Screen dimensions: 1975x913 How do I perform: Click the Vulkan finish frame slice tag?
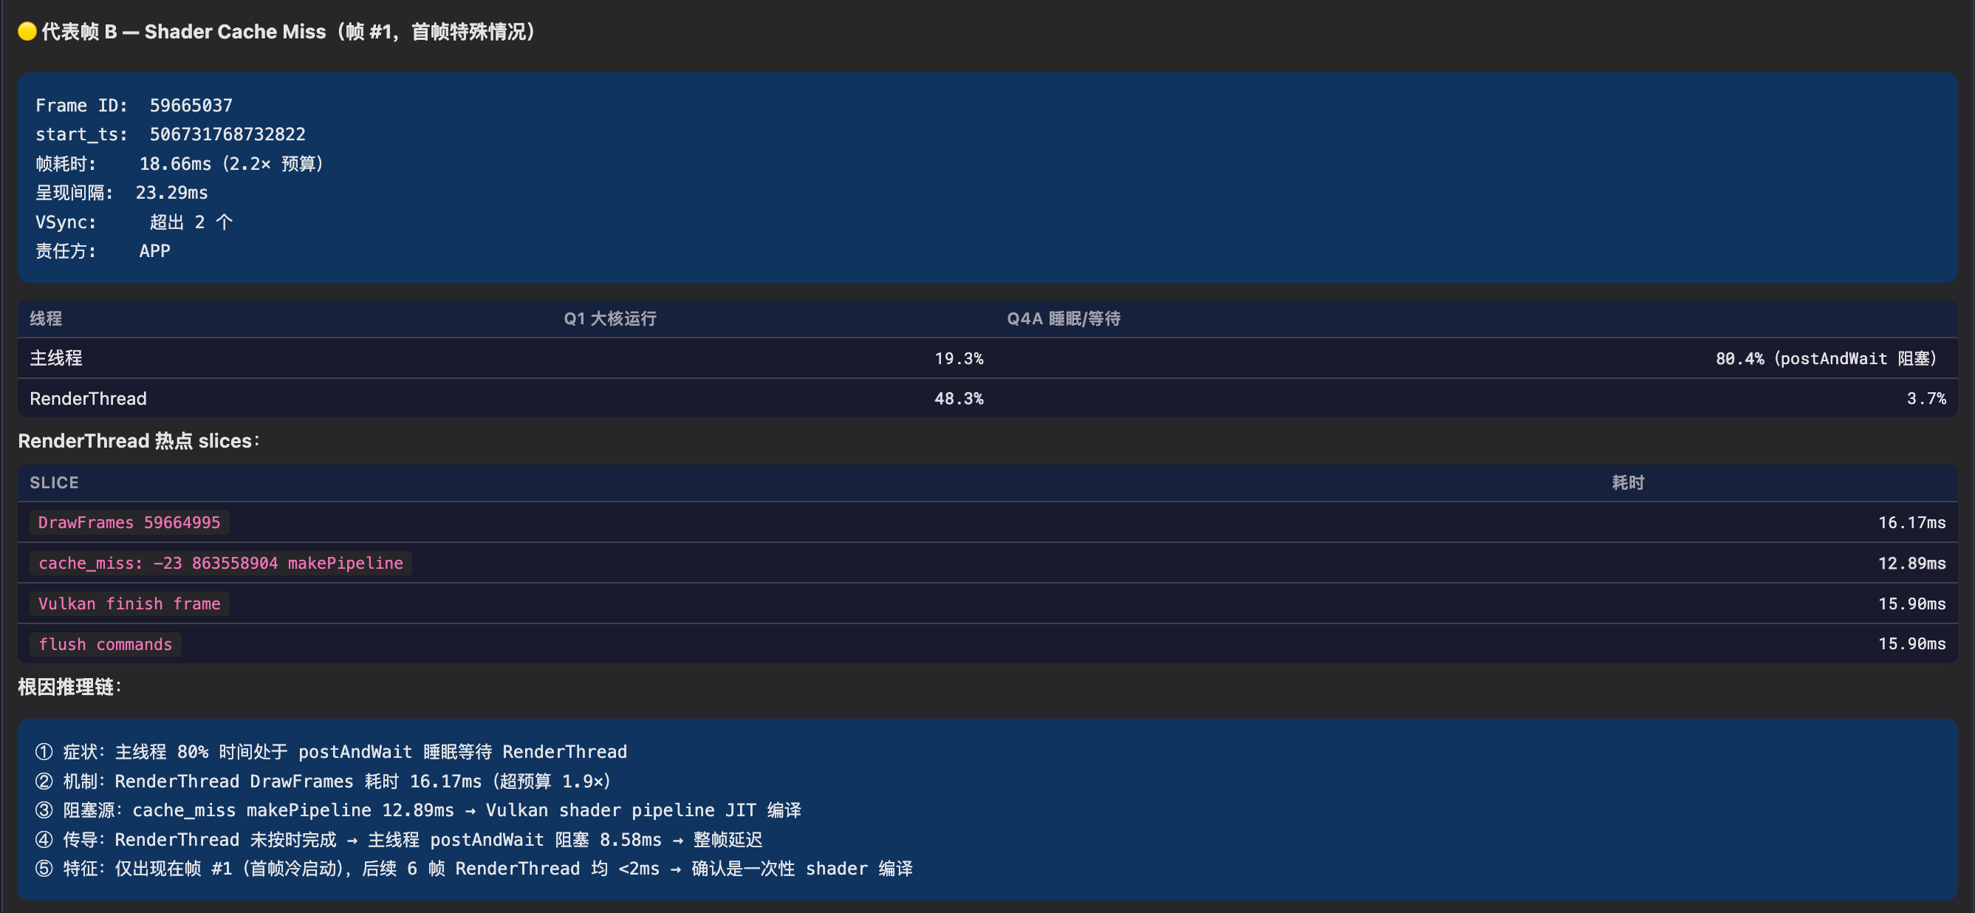pos(128,603)
